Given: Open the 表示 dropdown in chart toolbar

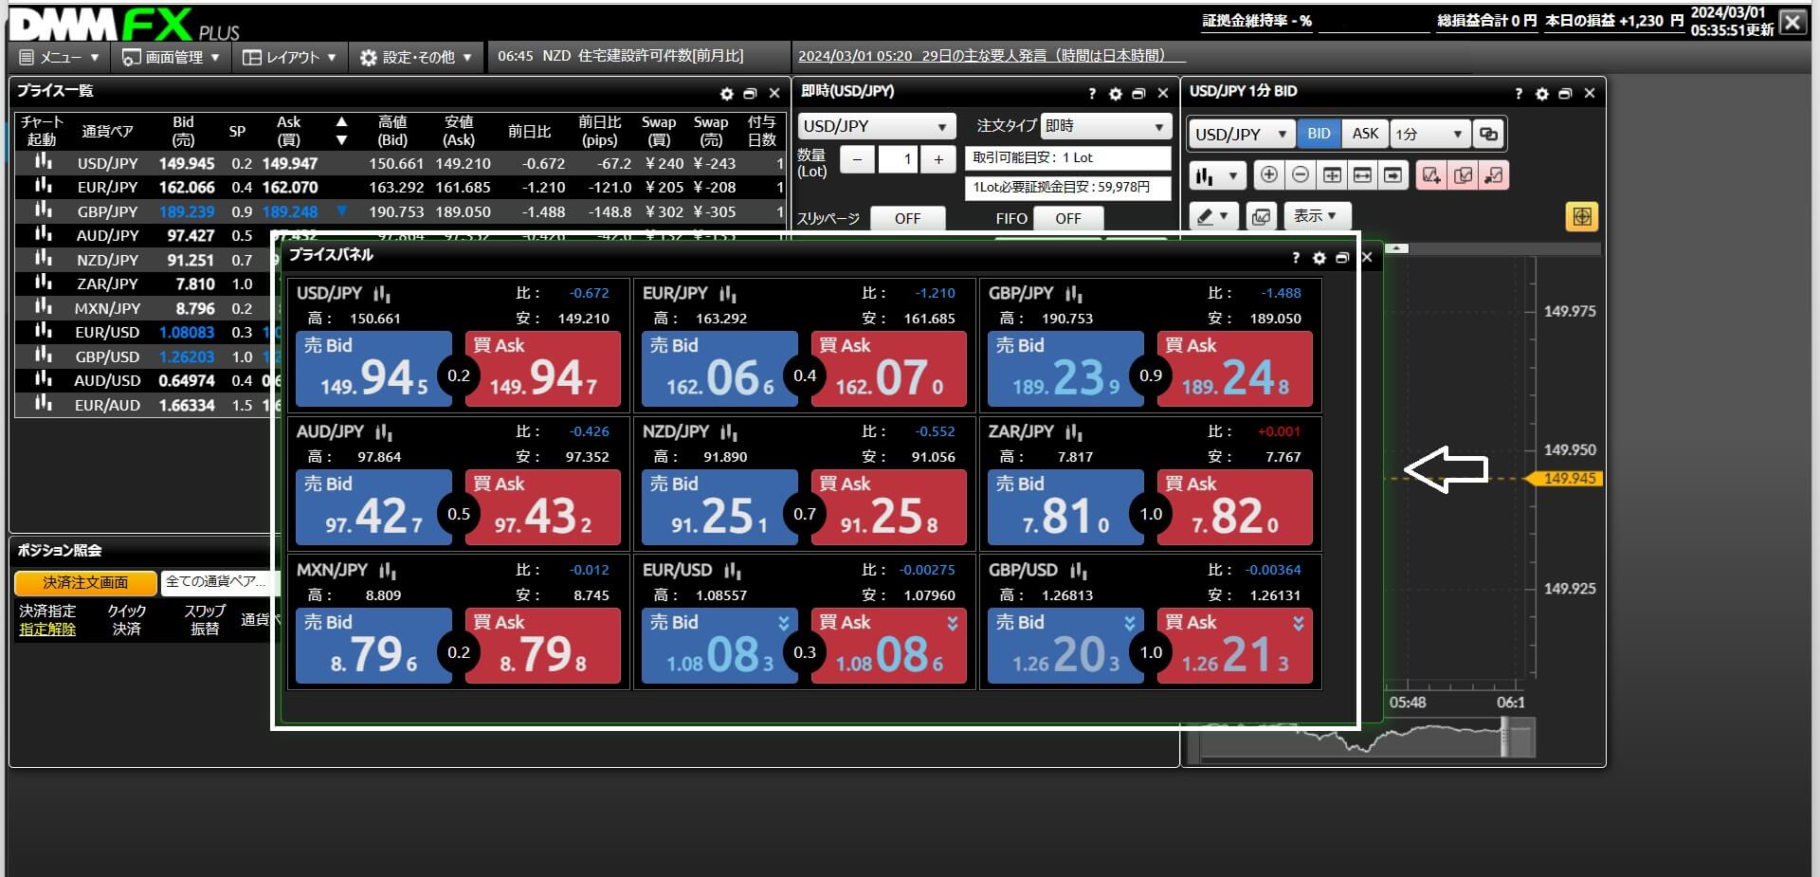Looking at the screenshot, I should tap(1316, 216).
